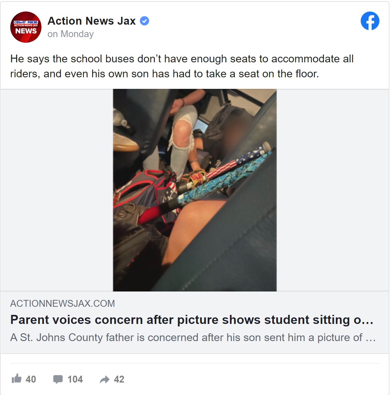Click the thumbs-up like icon
Screen dimensions: 390x395
pyautogui.click(x=17, y=378)
